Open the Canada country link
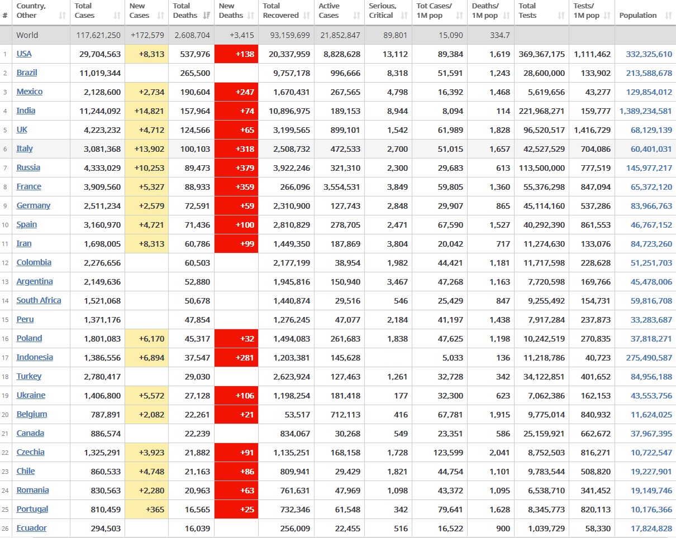 [x=30, y=434]
